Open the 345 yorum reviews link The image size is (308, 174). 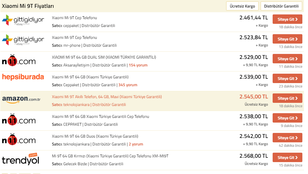tap(128, 85)
